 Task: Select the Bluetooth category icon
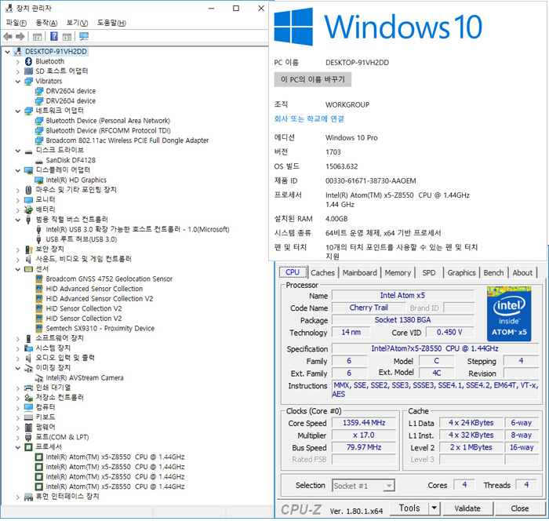(29, 61)
